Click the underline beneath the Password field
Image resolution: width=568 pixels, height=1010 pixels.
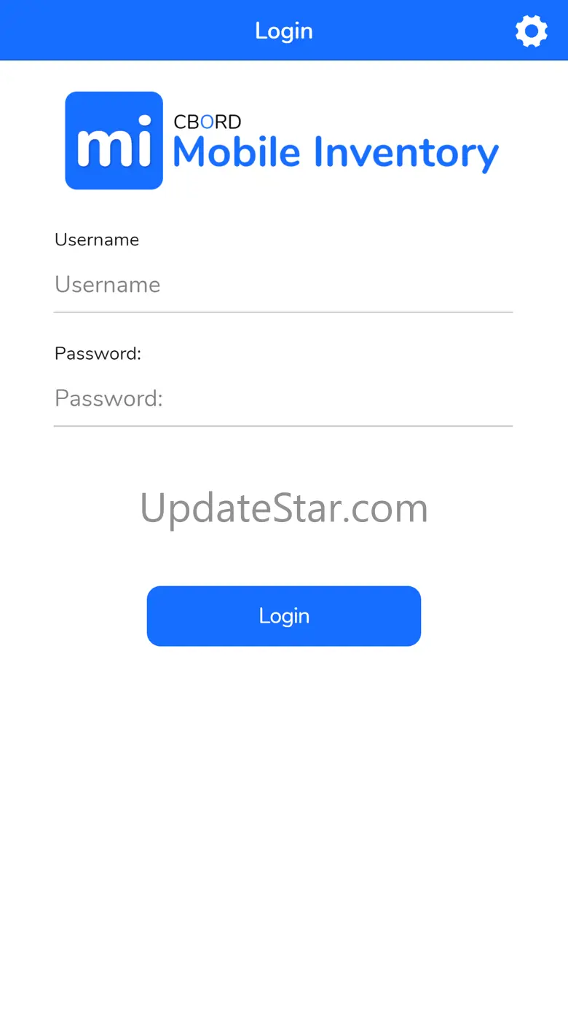click(x=283, y=426)
